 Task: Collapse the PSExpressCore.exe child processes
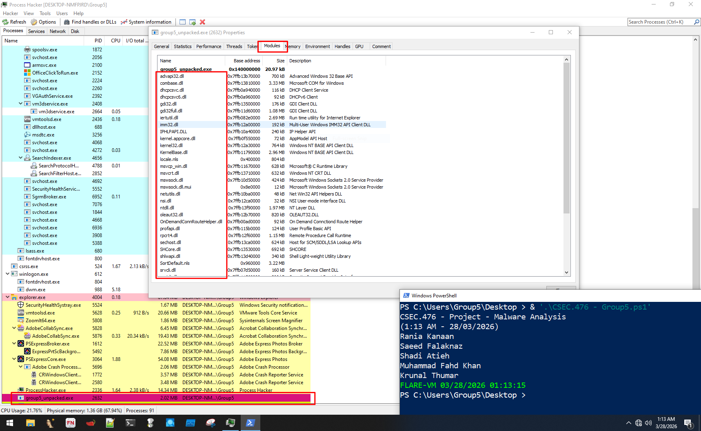tap(13, 359)
